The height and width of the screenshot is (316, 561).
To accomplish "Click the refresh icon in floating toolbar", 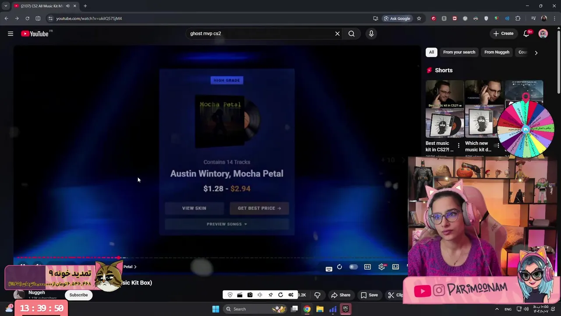I will 280,295.
